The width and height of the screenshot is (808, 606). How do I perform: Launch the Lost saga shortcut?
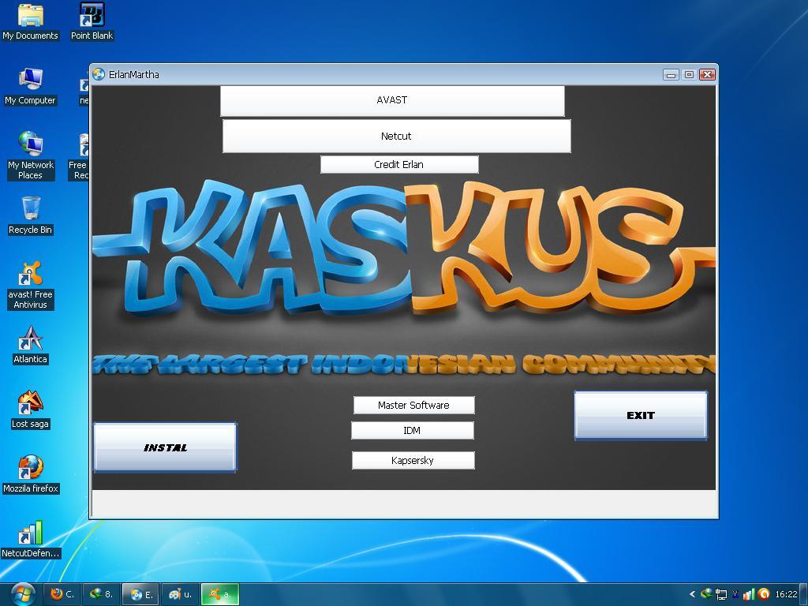pos(31,410)
